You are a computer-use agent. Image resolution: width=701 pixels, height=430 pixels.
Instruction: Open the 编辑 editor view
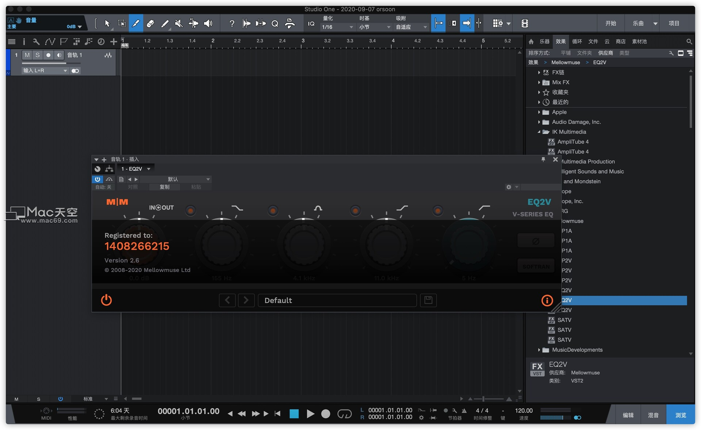pos(628,415)
